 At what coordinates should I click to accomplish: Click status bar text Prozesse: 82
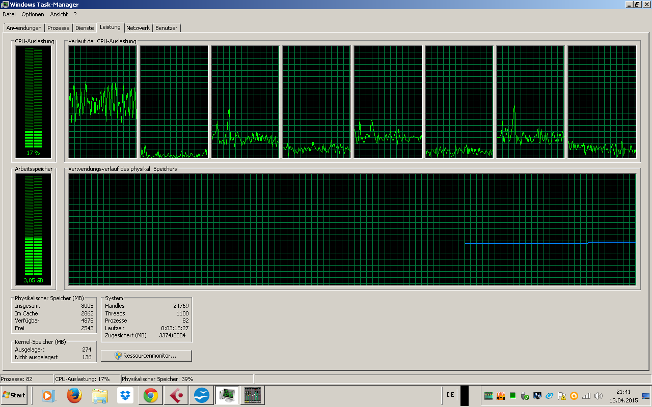pyautogui.click(x=16, y=379)
